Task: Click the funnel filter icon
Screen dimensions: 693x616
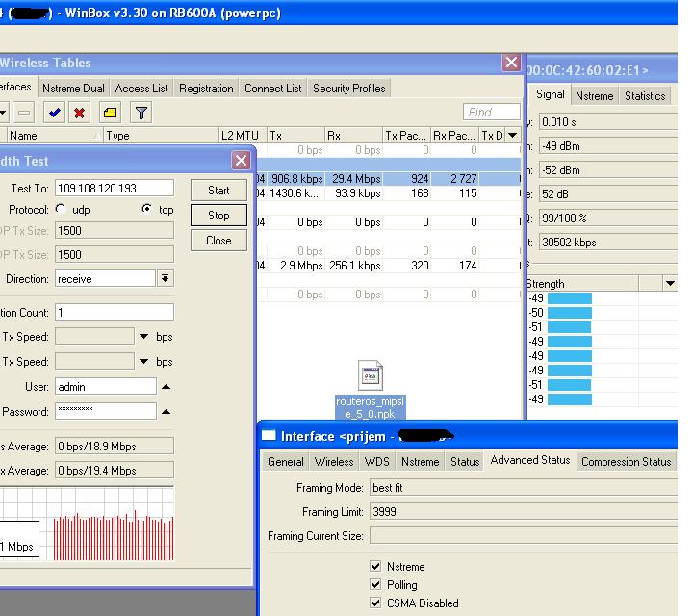Action: [x=141, y=114]
